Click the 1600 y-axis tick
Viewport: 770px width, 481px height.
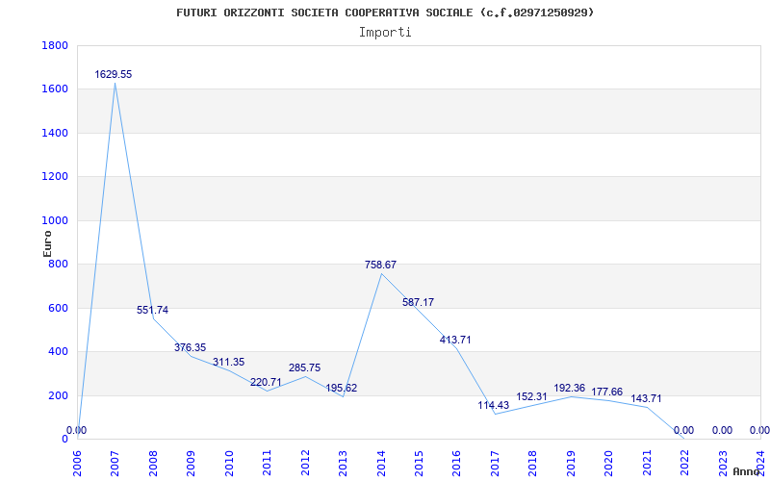click(55, 89)
